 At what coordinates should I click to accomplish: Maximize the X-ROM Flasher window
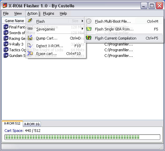(x=152, y=6)
